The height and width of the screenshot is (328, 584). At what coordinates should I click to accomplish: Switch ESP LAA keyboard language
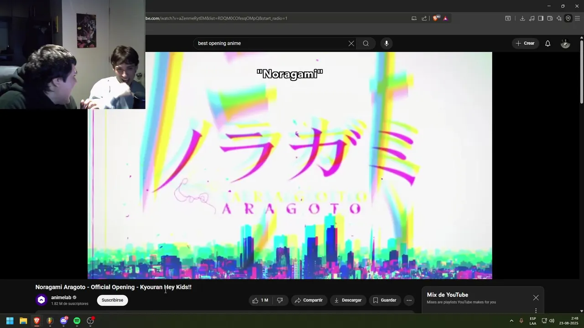pos(533,321)
